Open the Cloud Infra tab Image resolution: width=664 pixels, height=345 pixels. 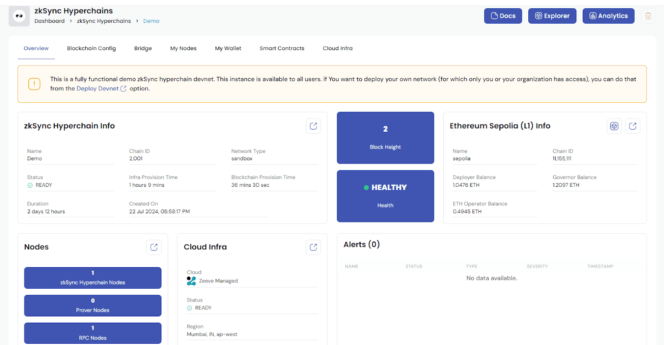338,48
